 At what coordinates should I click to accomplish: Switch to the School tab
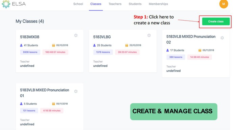78,4
